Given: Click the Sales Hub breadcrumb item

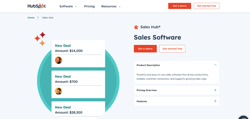Looking at the screenshot, I should tap(48, 18).
